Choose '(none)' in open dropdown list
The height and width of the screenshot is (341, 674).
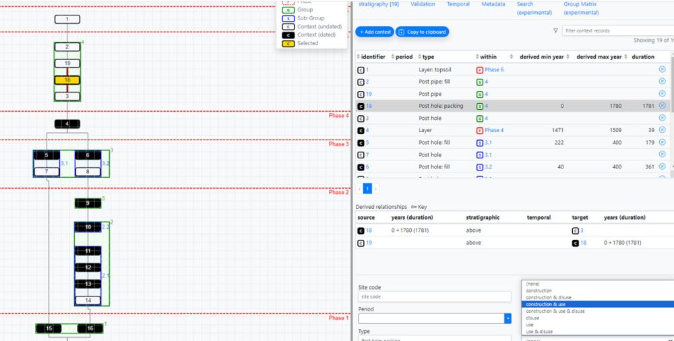[597, 284]
